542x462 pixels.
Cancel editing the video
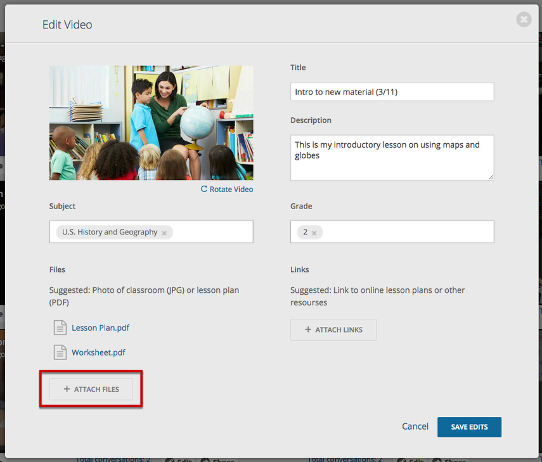(415, 427)
